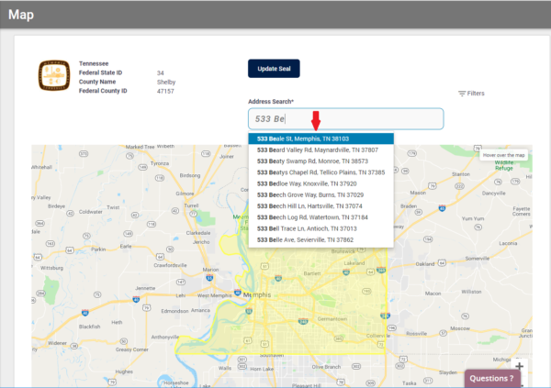Click the Marion label on map
The image size is (551, 388).
point(210,270)
